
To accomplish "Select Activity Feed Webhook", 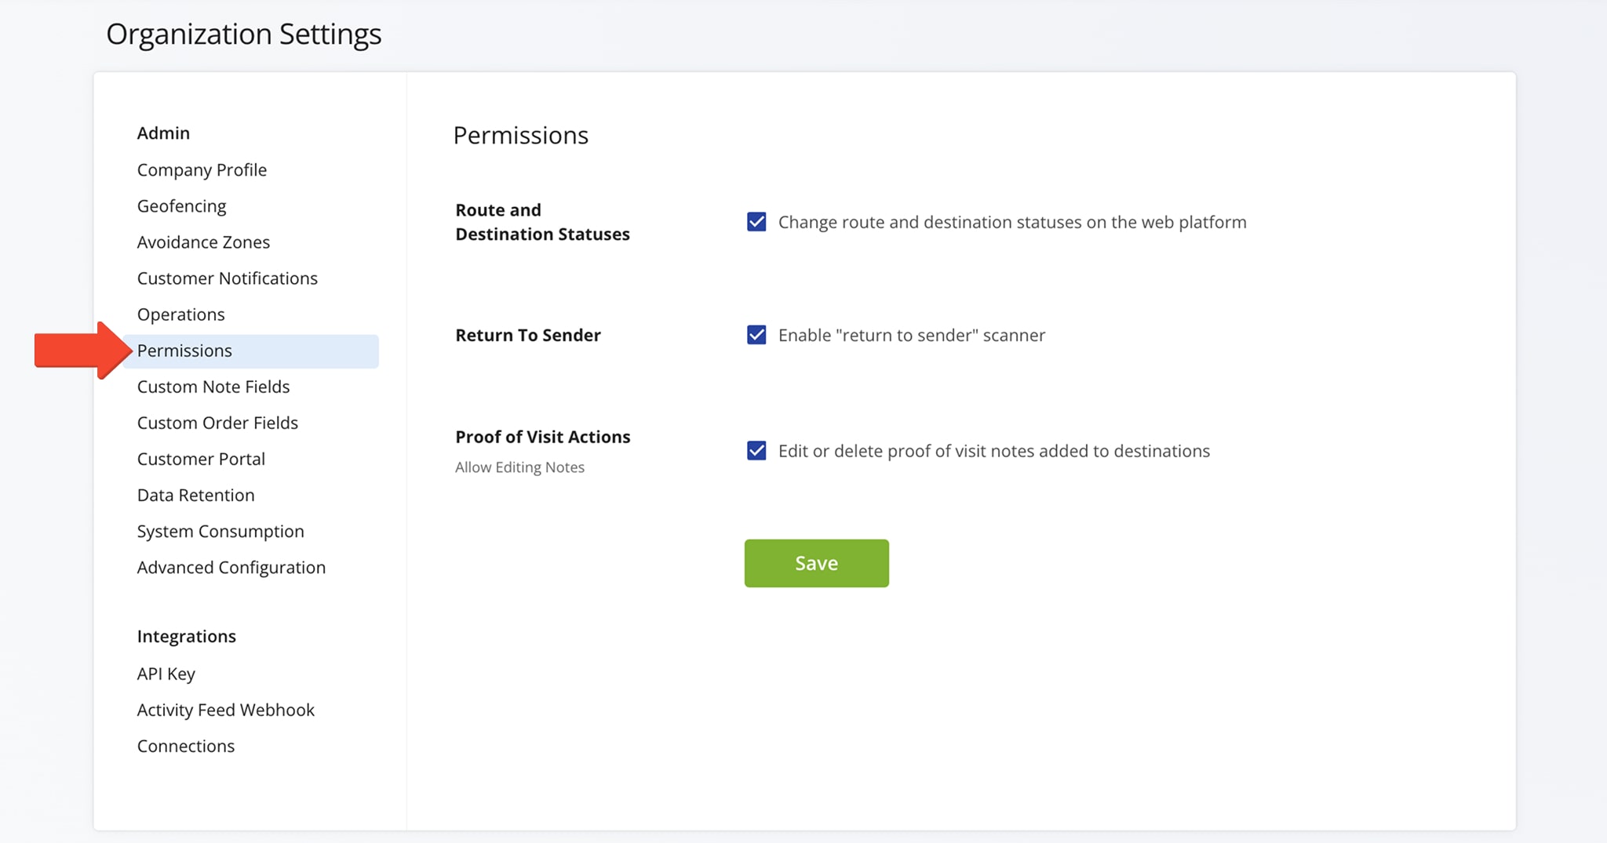I will click(x=225, y=710).
